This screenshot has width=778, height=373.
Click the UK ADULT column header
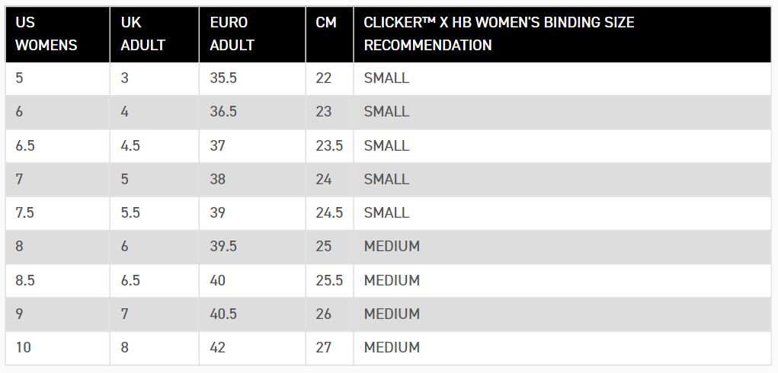tap(142, 34)
